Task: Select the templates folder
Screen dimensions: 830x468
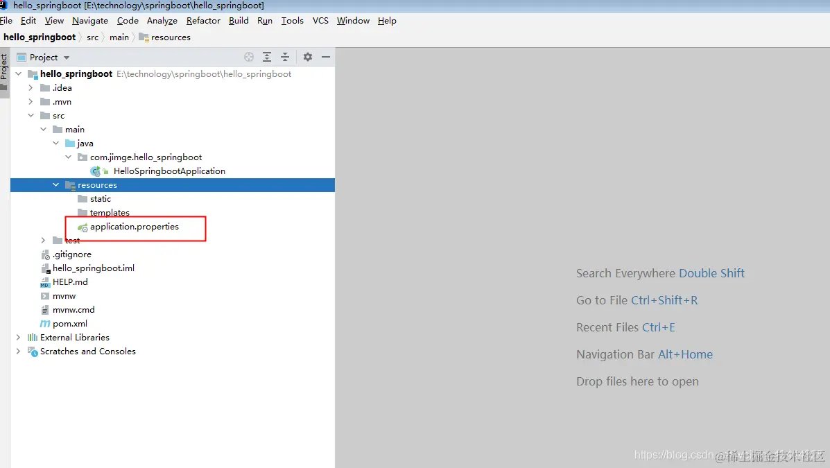Action: pyautogui.click(x=110, y=213)
